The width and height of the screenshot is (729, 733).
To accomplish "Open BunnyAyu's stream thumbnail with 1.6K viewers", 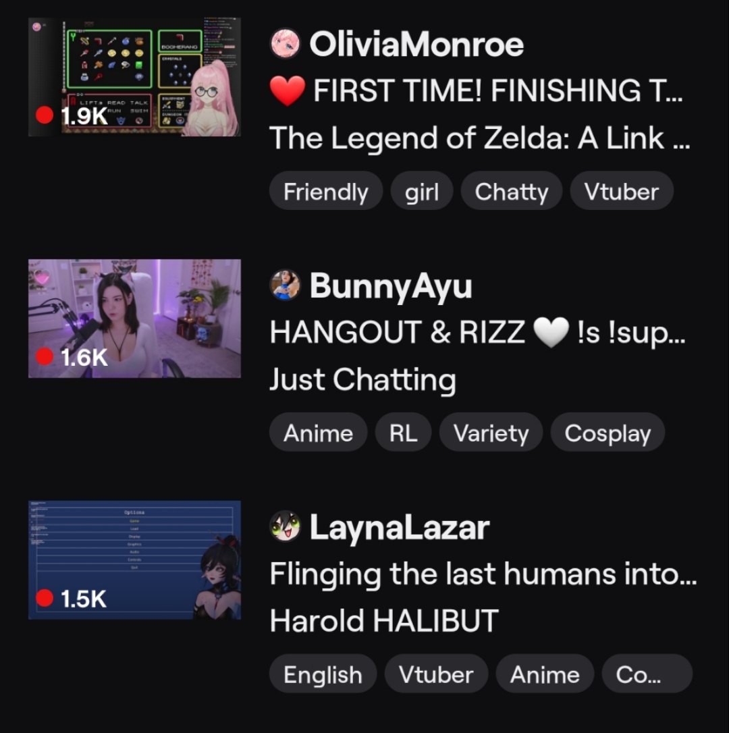I will click(x=135, y=319).
